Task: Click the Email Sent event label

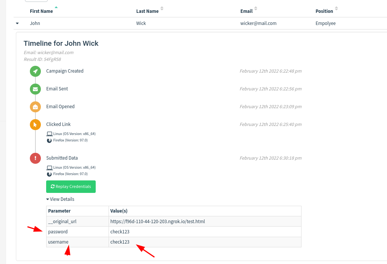Action: [57, 89]
